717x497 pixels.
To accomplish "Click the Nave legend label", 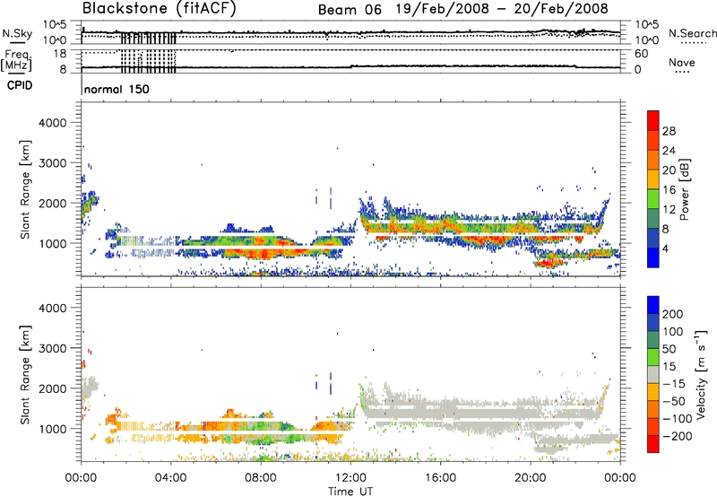I will click(682, 62).
